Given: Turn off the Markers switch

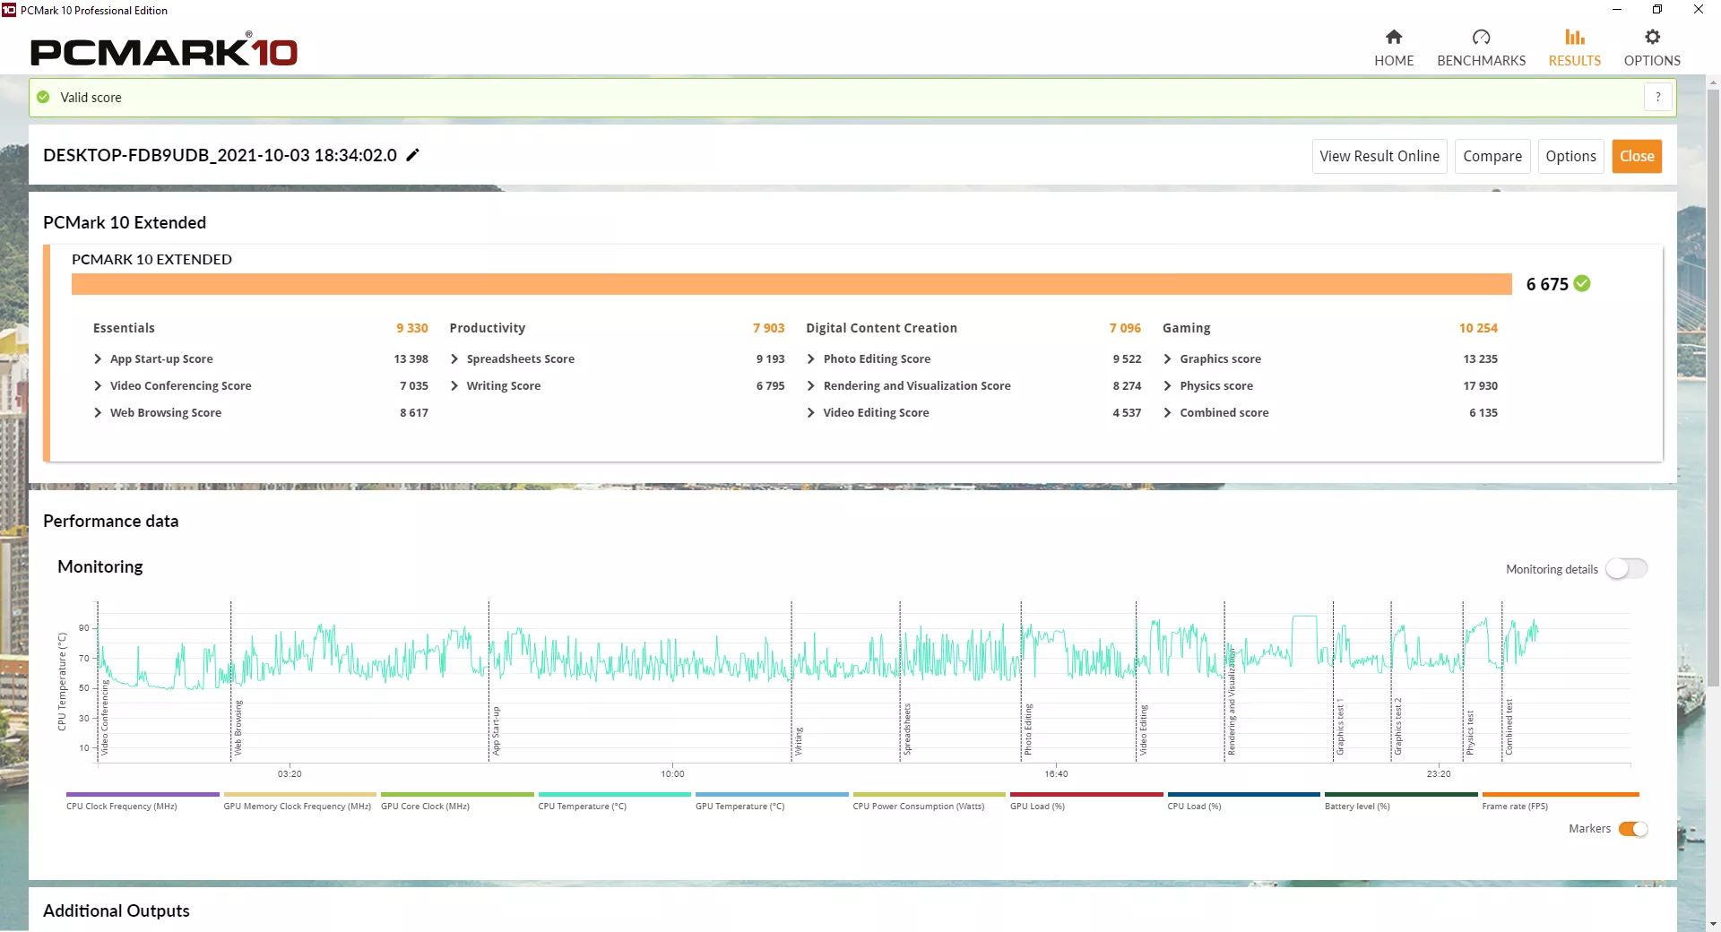Looking at the screenshot, I should pos(1633,829).
